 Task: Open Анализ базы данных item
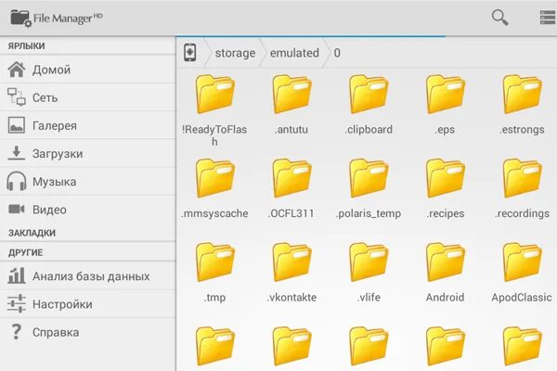pos(88,276)
